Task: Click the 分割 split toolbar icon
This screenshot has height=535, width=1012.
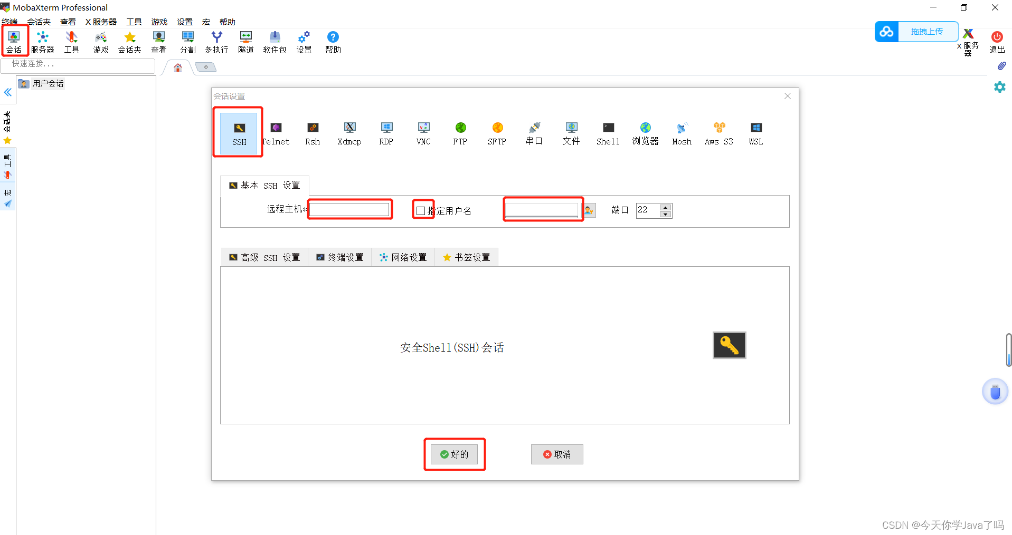Action: click(x=188, y=41)
